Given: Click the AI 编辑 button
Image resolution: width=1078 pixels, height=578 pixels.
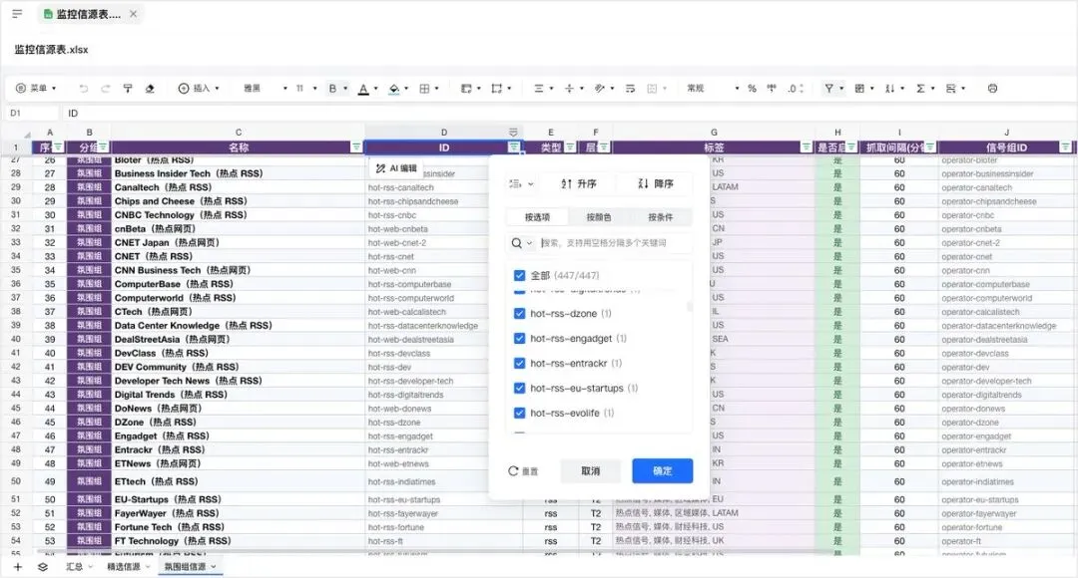Looking at the screenshot, I should [x=396, y=168].
